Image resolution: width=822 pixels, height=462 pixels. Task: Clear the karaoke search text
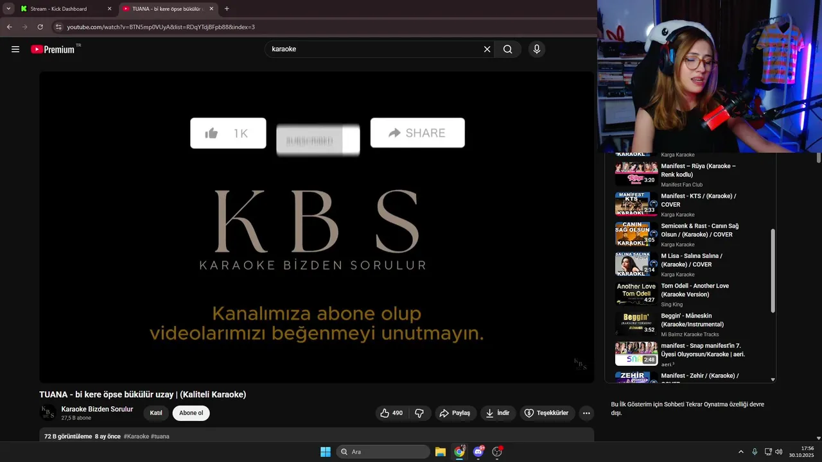[x=487, y=49]
